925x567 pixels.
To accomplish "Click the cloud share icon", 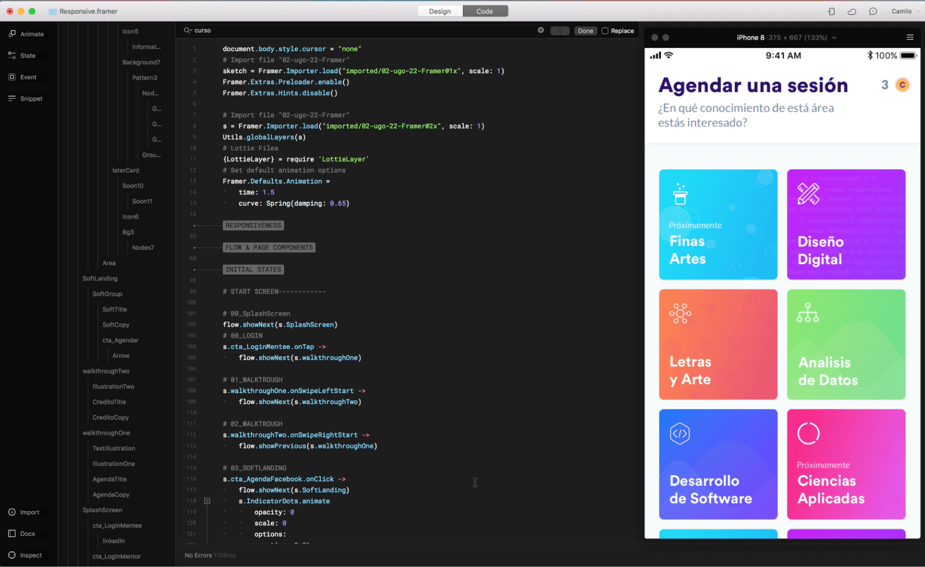I will click(852, 11).
